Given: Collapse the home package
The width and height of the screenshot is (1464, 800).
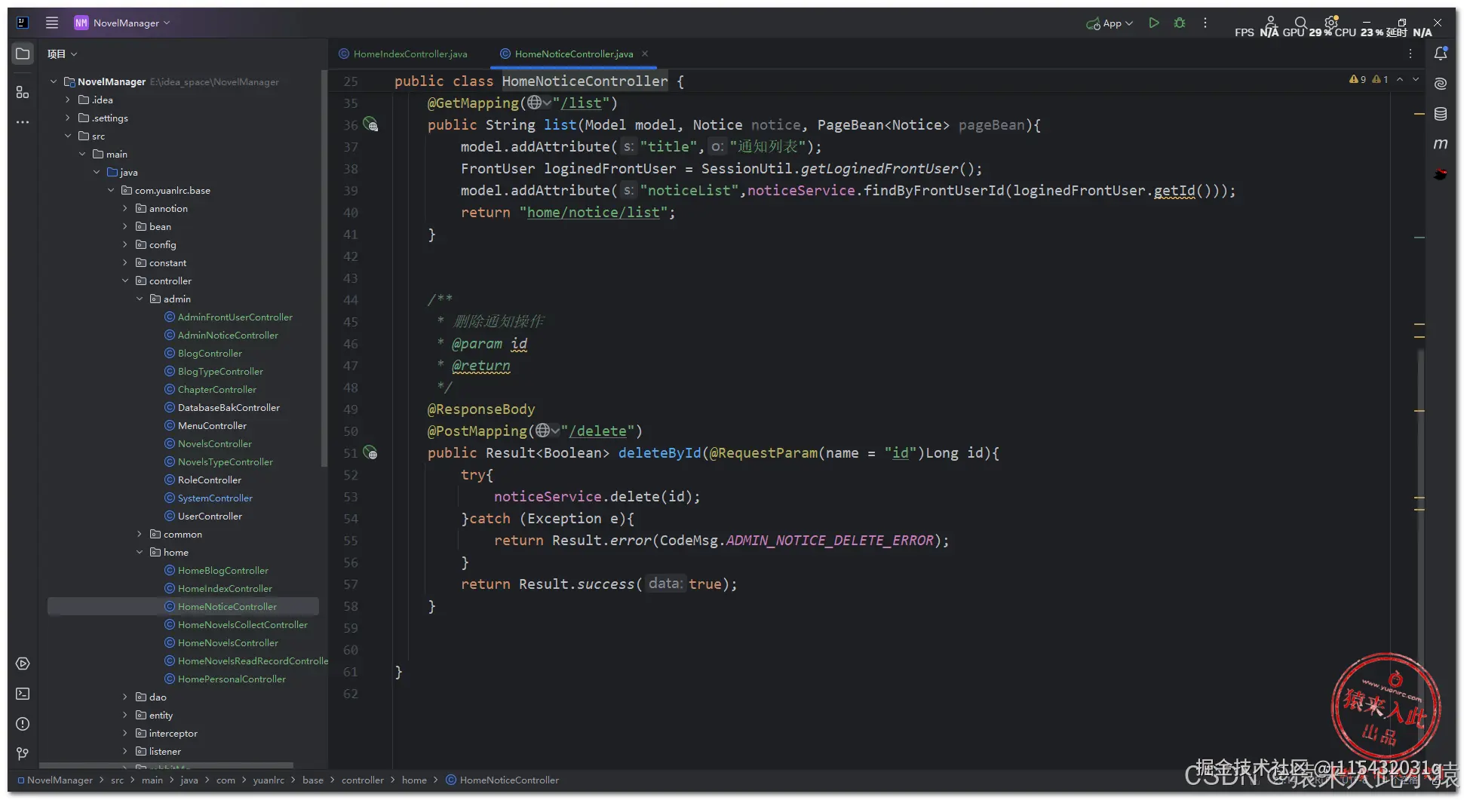Looking at the screenshot, I should (140, 552).
